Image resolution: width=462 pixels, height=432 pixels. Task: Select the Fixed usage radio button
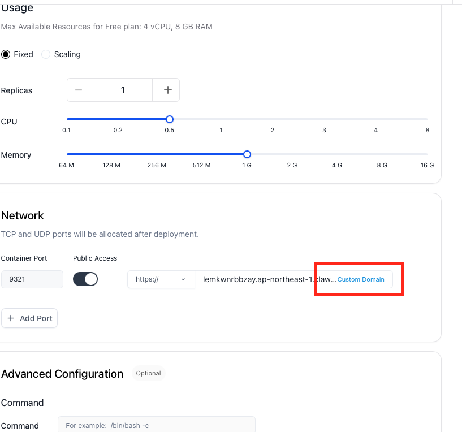pos(6,54)
